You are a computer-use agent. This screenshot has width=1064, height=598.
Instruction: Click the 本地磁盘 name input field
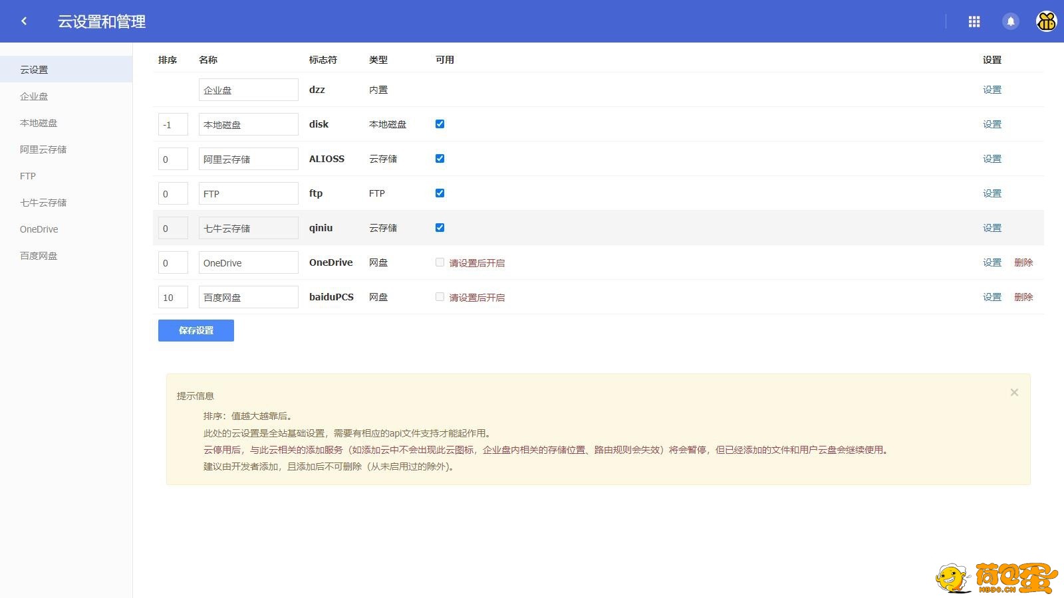pos(249,124)
